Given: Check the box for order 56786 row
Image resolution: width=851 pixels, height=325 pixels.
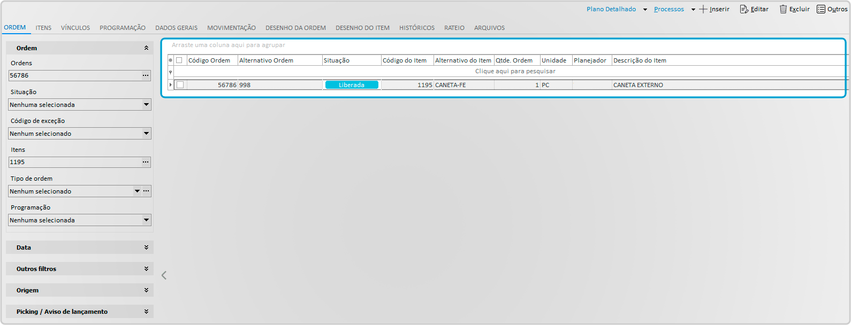Looking at the screenshot, I should [x=180, y=85].
